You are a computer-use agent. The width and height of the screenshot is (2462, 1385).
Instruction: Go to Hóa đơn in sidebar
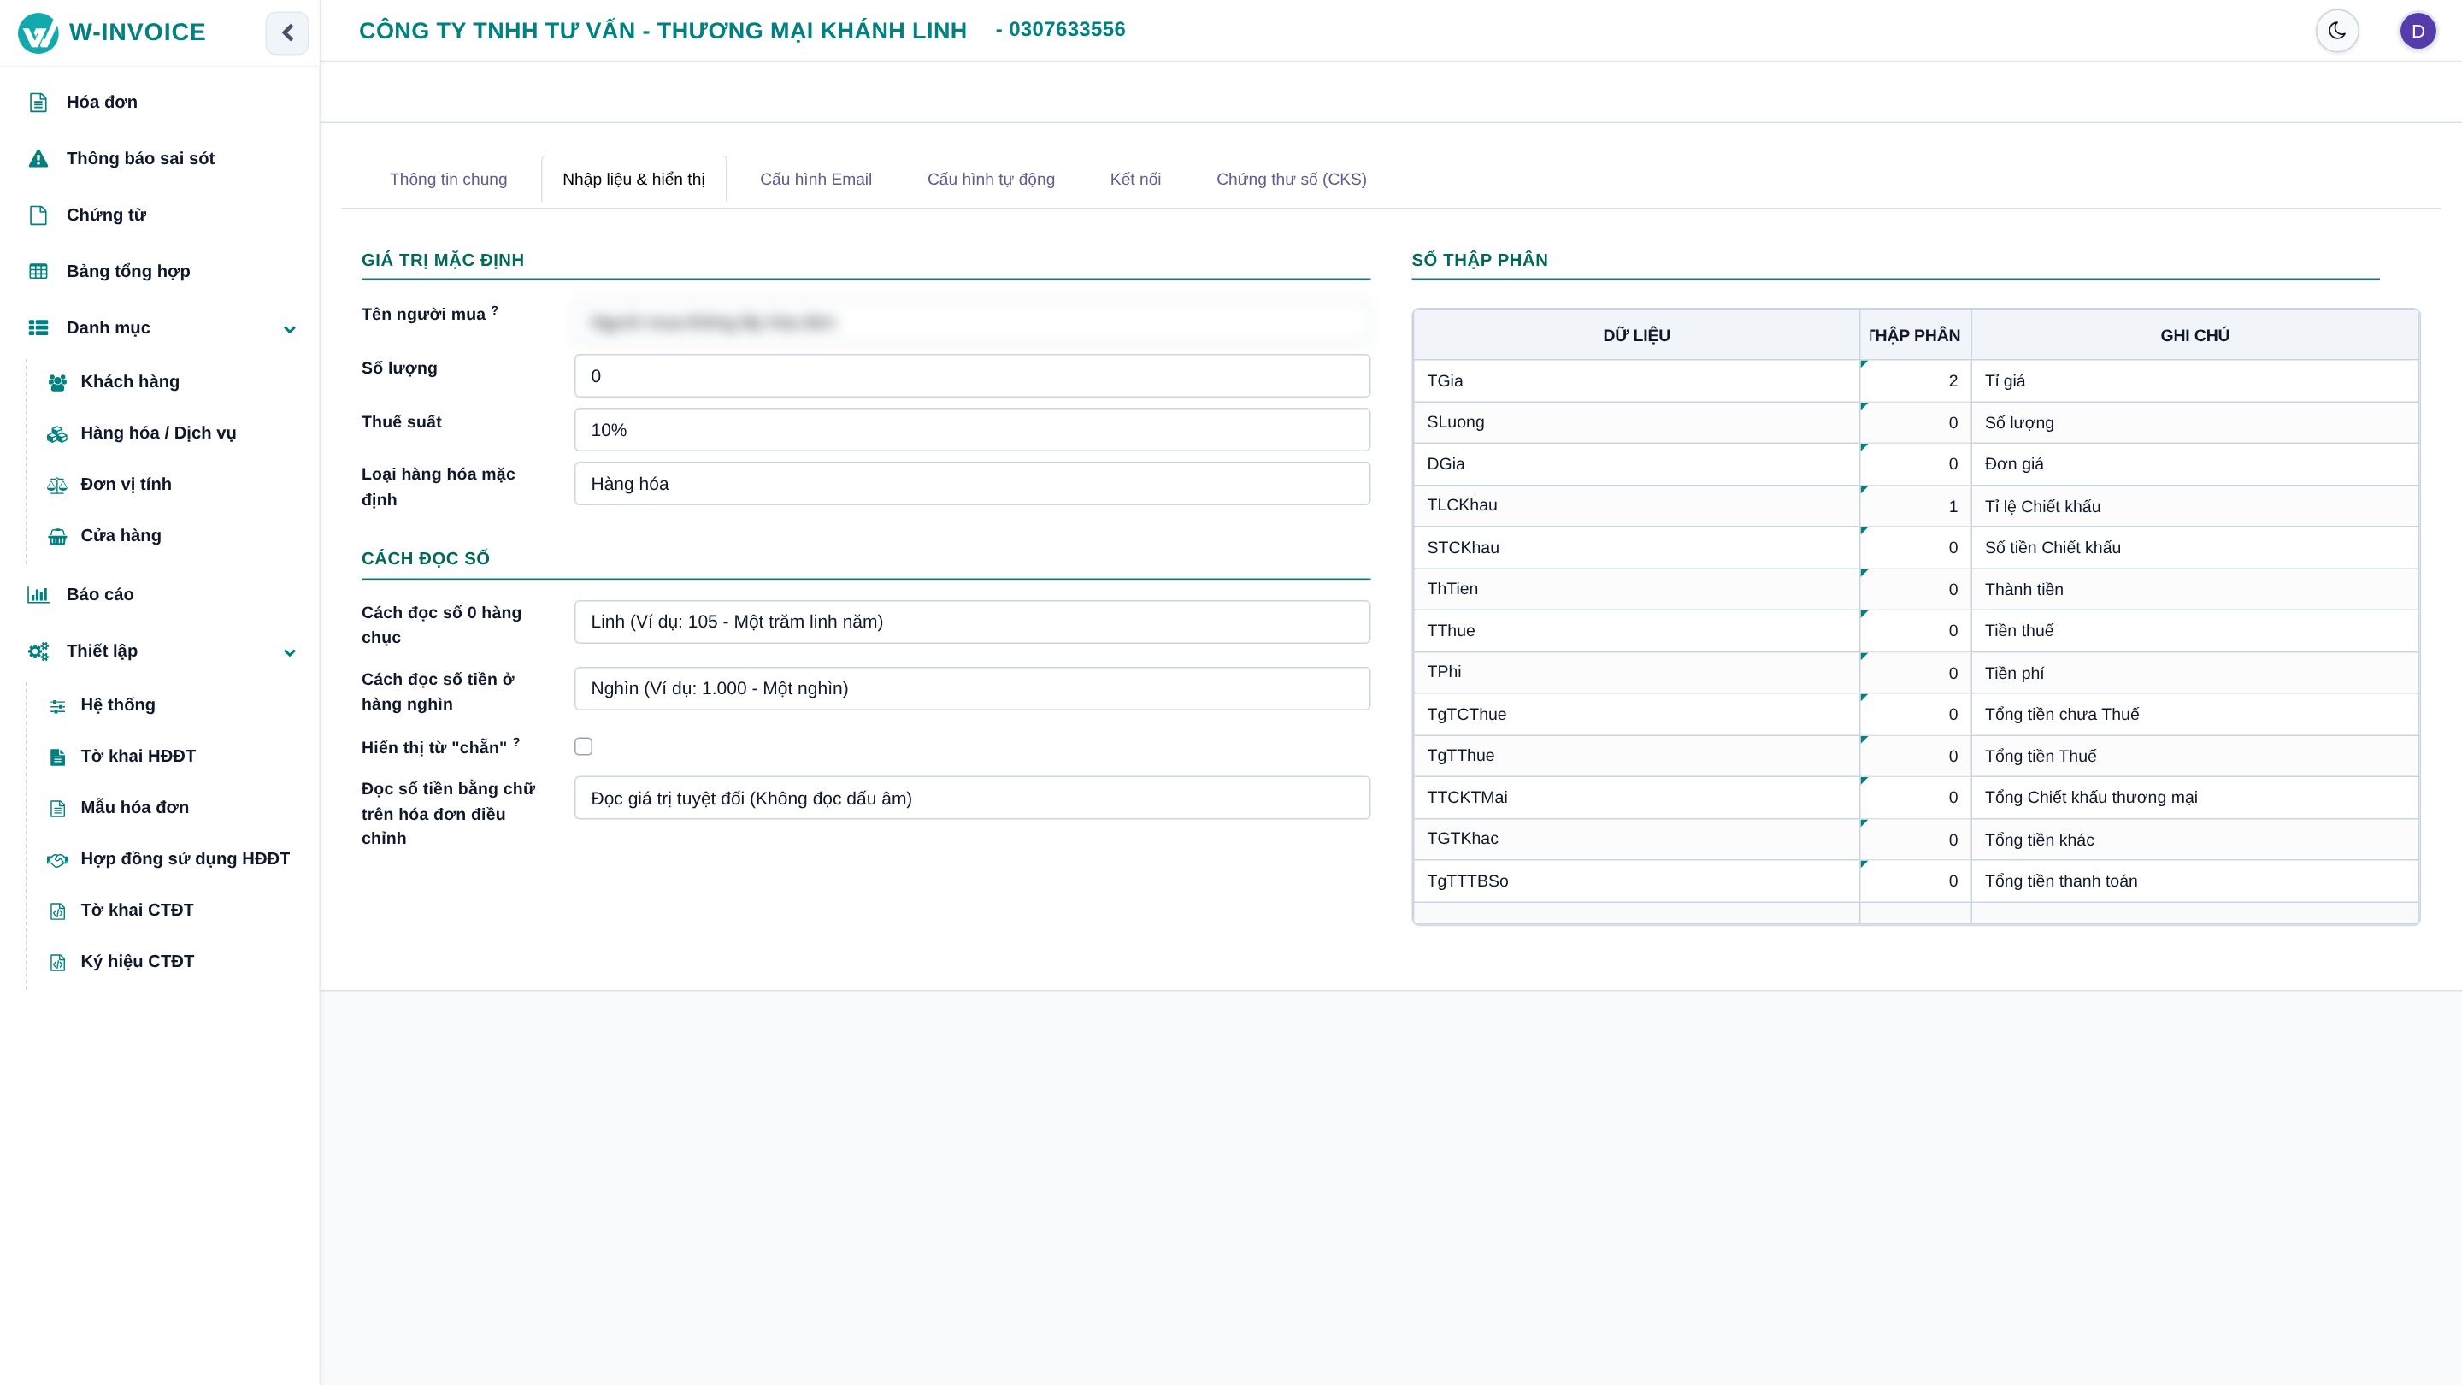pos(103,103)
